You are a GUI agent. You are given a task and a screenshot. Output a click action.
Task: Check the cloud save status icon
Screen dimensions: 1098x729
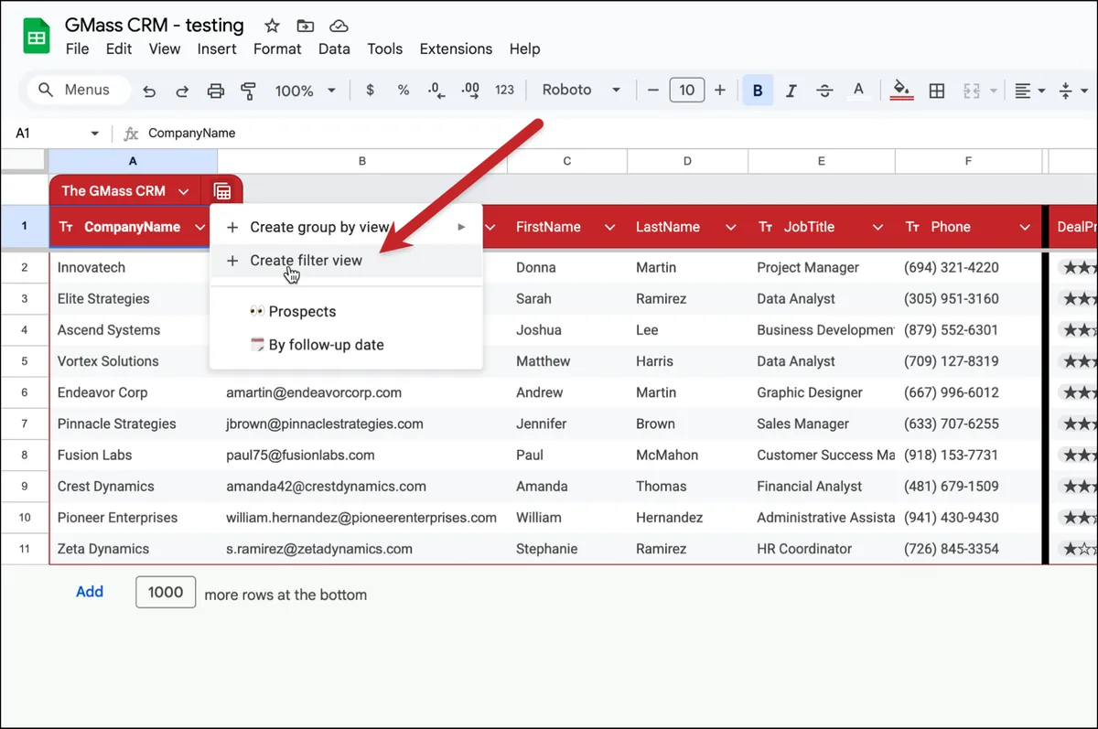[x=339, y=26]
